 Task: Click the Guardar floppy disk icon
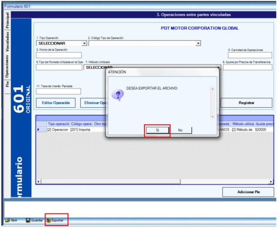point(28,220)
